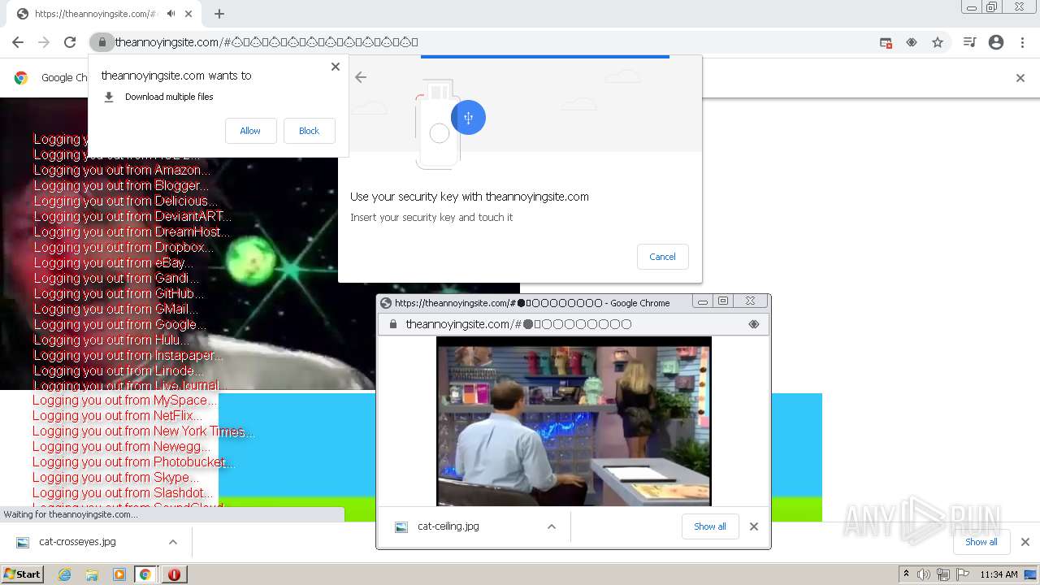Screen dimensions: 1040x585
Task: Bookmark this page with the star icon
Action: point(938,42)
